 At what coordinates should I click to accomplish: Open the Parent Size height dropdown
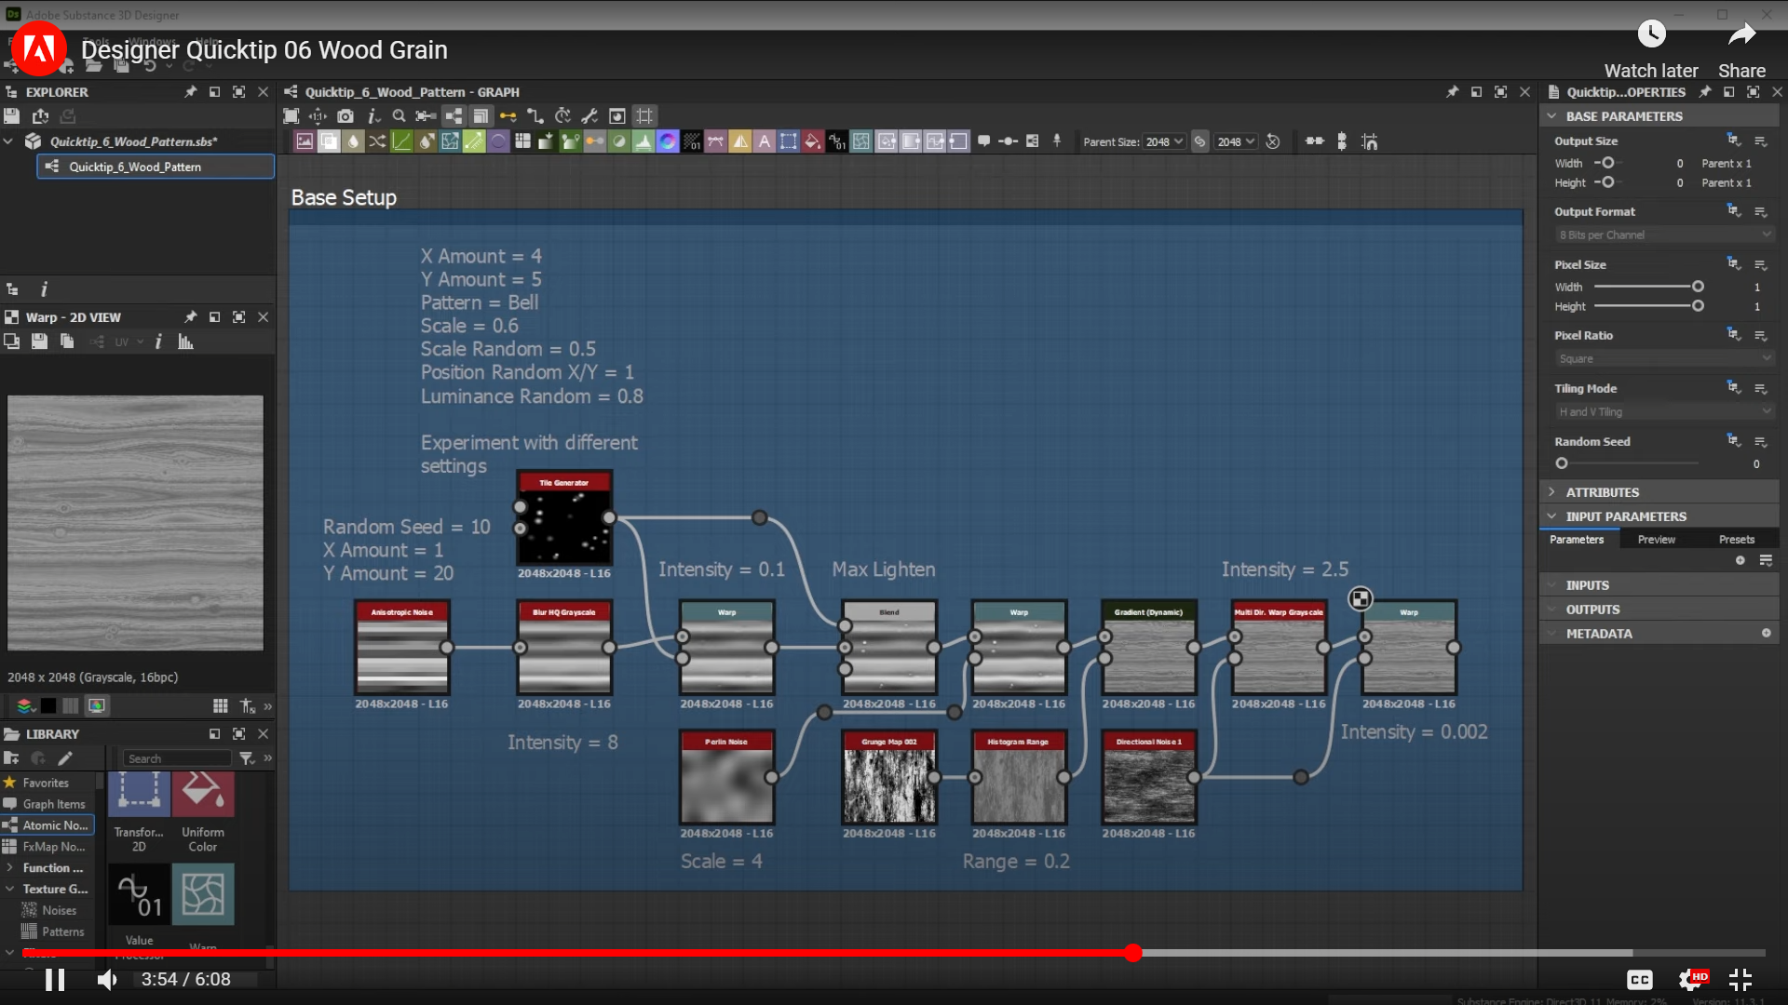[x=1237, y=141]
